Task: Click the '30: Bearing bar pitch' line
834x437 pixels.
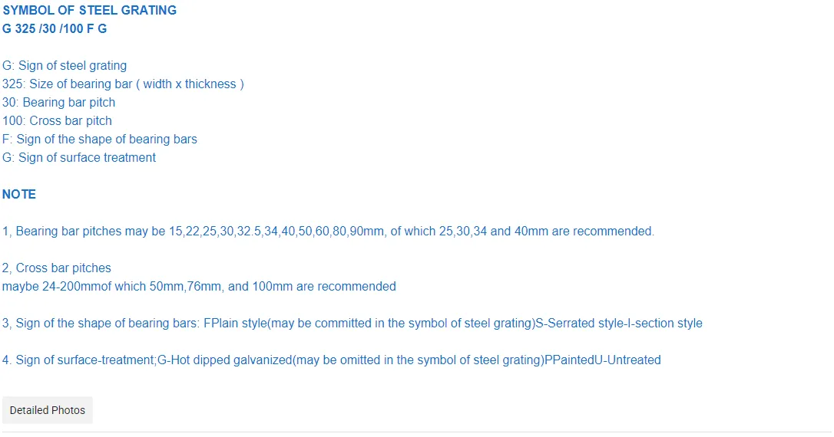Action: 59,103
